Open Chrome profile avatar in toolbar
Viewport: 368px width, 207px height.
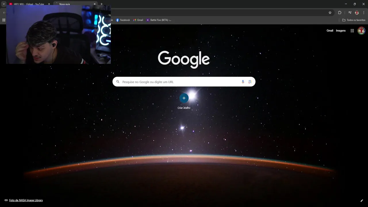click(357, 13)
